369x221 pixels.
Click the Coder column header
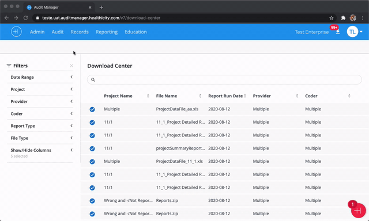tap(311, 96)
